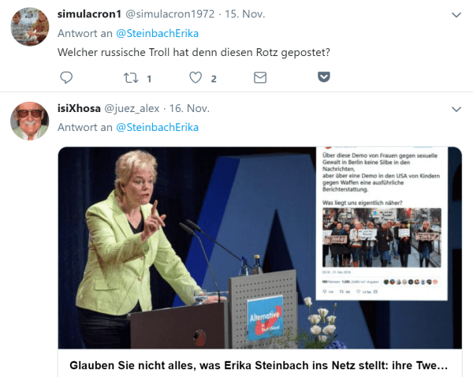Viewport: 473px width, 377px height.
Task: Expand options chevron on isiXhosa's tweet
Action: [x=456, y=109]
